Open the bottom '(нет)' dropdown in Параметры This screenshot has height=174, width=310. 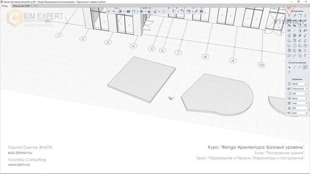click(300, 113)
